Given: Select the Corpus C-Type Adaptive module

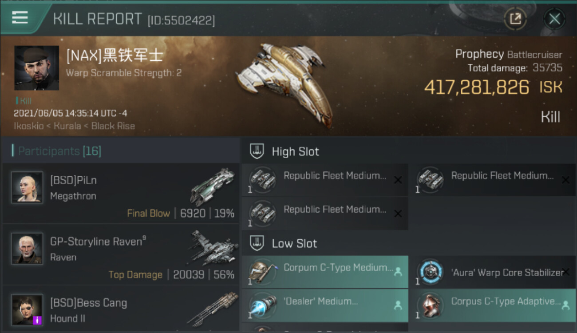Looking at the screenshot, I should pos(492,305).
